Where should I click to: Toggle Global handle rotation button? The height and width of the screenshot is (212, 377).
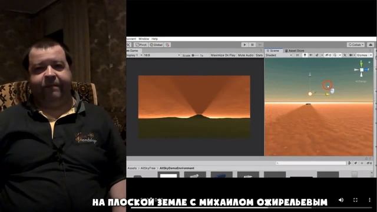coord(156,45)
